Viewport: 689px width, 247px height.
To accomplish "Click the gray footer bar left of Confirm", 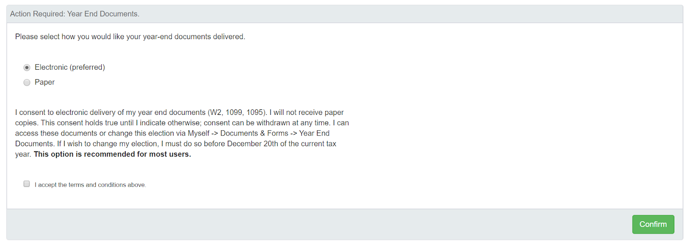I will [x=301, y=224].
